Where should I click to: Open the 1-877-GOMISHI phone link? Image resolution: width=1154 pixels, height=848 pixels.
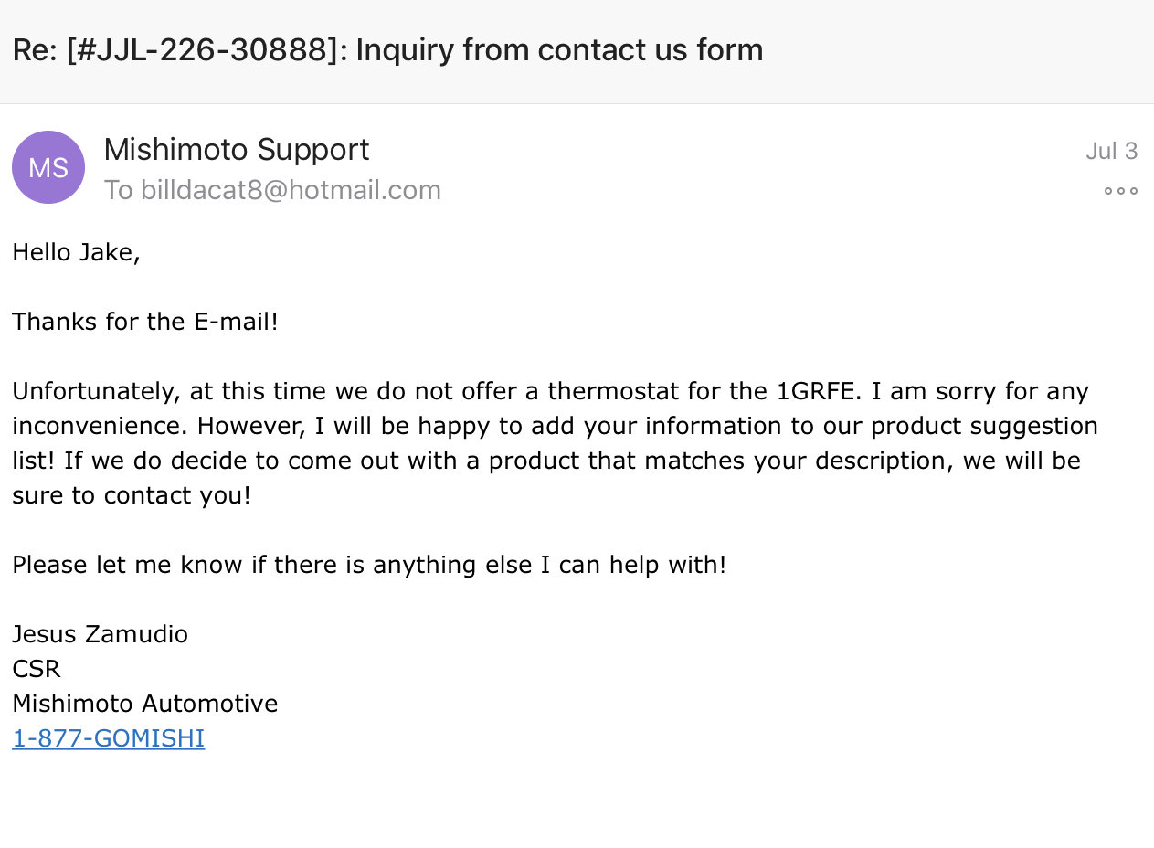click(x=109, y=738)
